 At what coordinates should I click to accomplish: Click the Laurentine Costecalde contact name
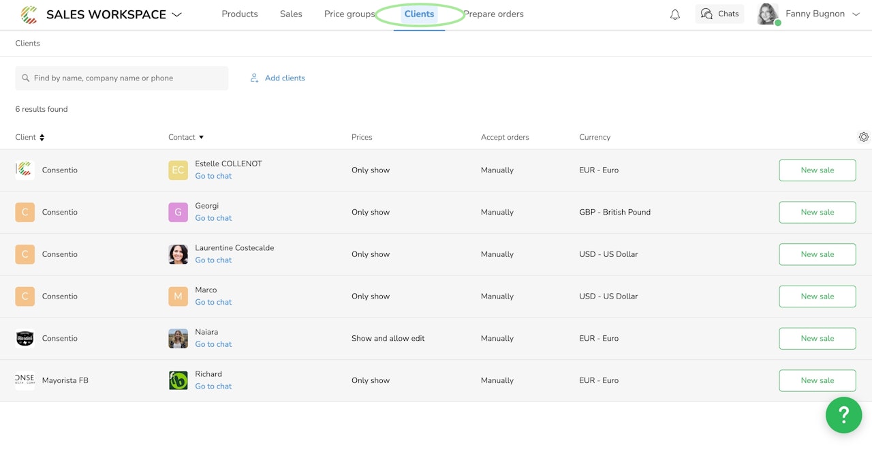point(234,247)
